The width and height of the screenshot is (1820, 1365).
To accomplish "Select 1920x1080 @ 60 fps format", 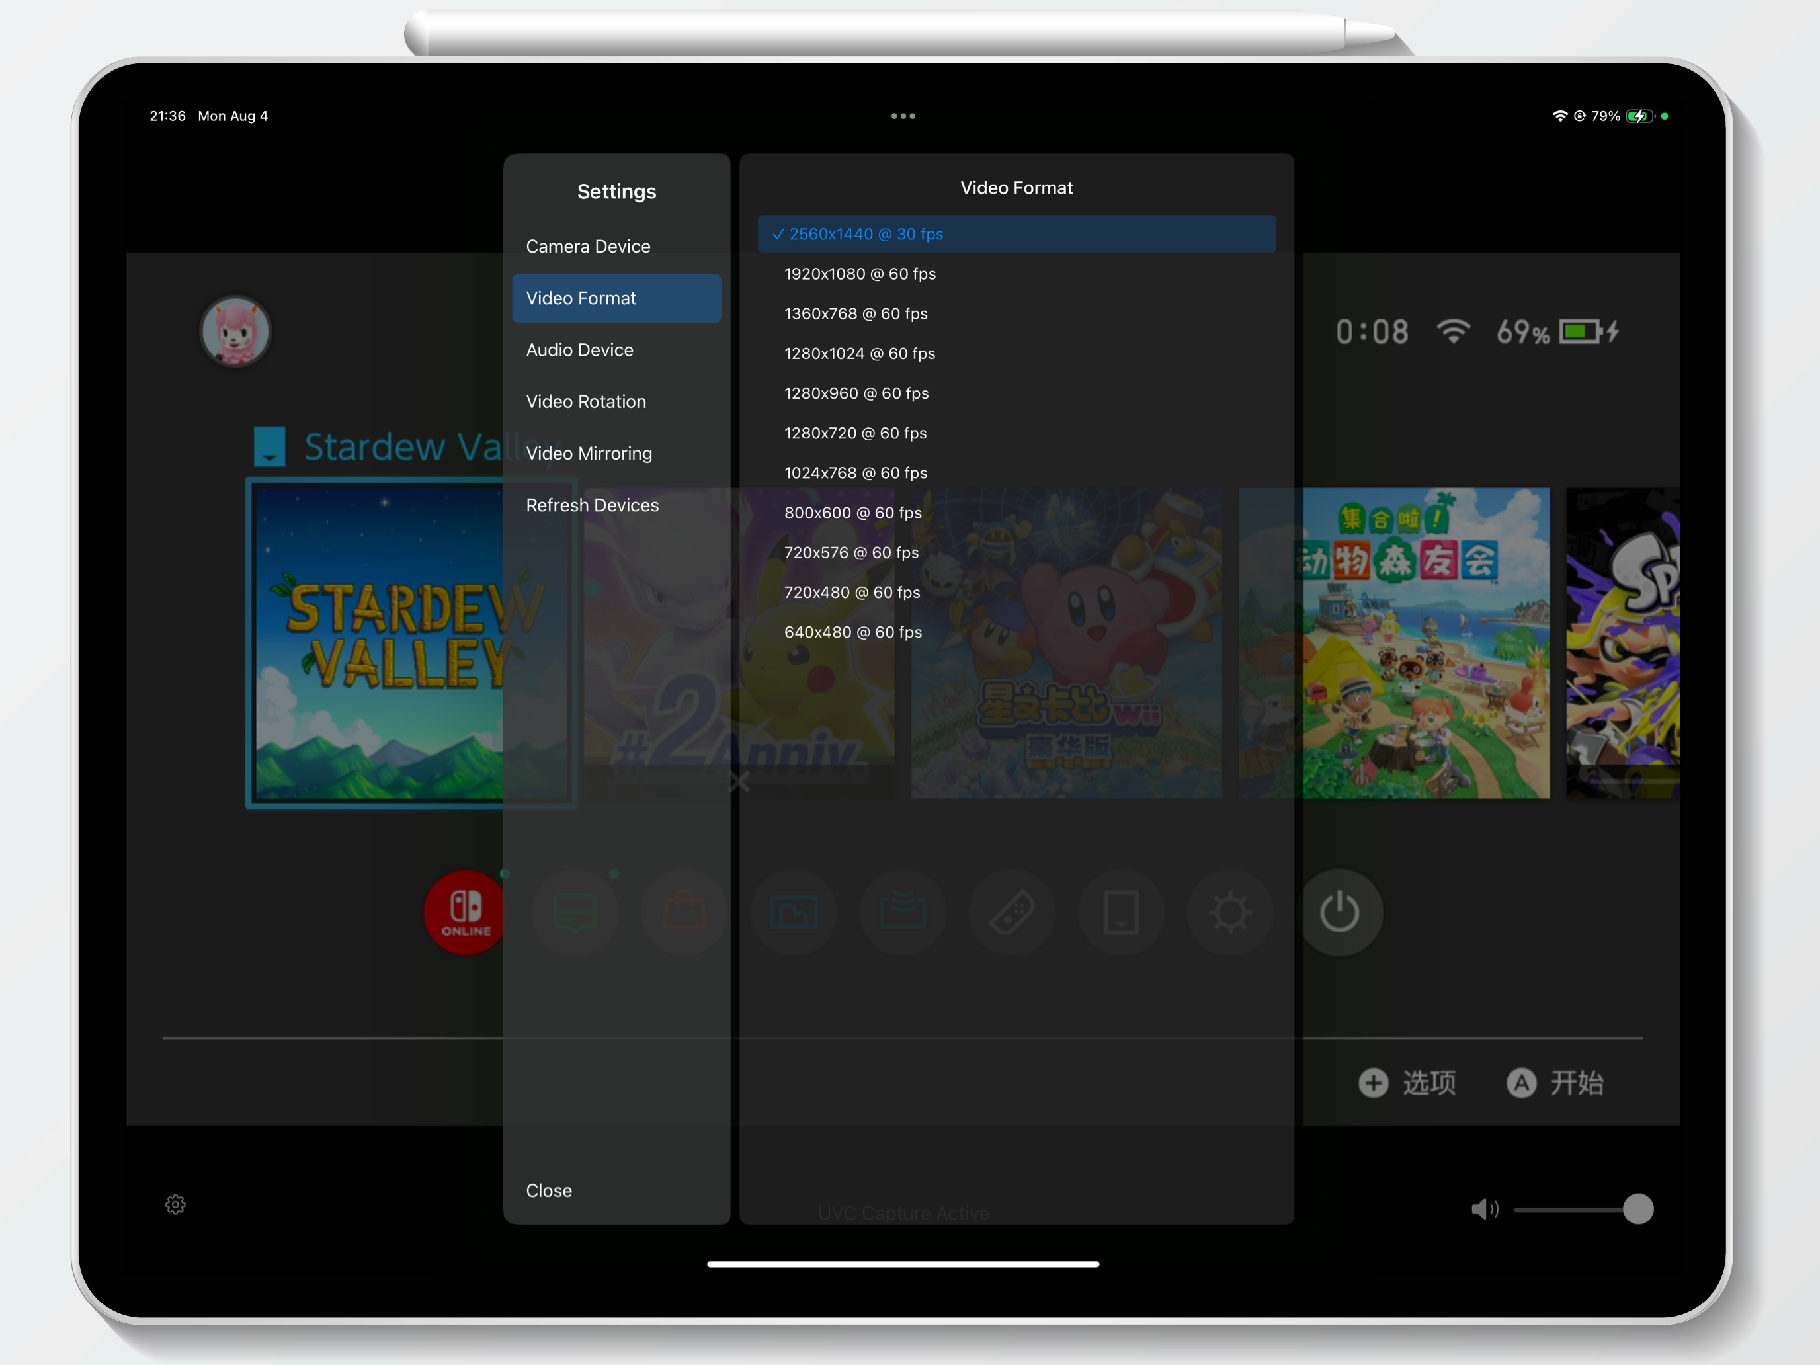I will (x=1016, y=274).
